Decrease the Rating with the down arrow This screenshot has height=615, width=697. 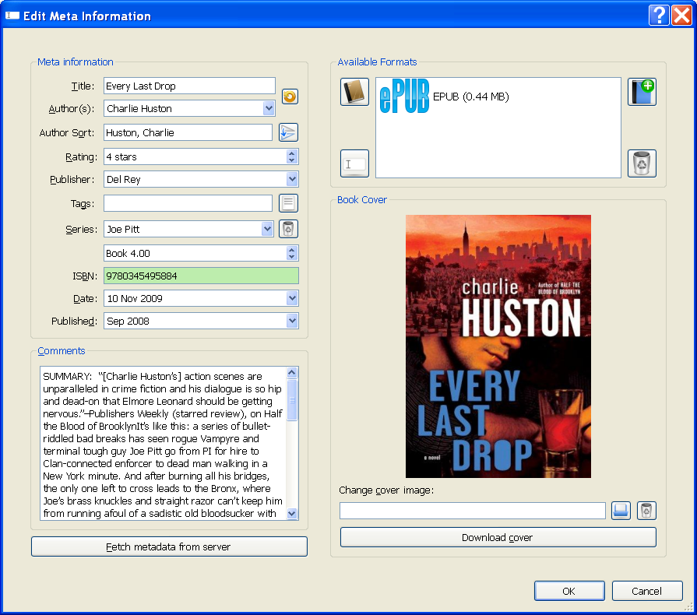(x=291, y=160)
